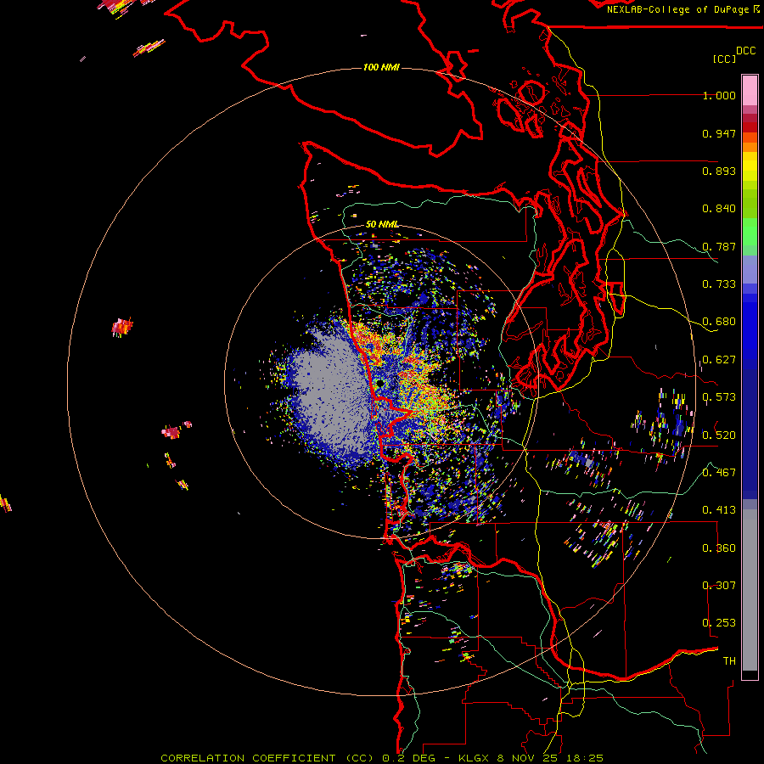Click the 100 NMI range ring label

(x=381, y=67)
